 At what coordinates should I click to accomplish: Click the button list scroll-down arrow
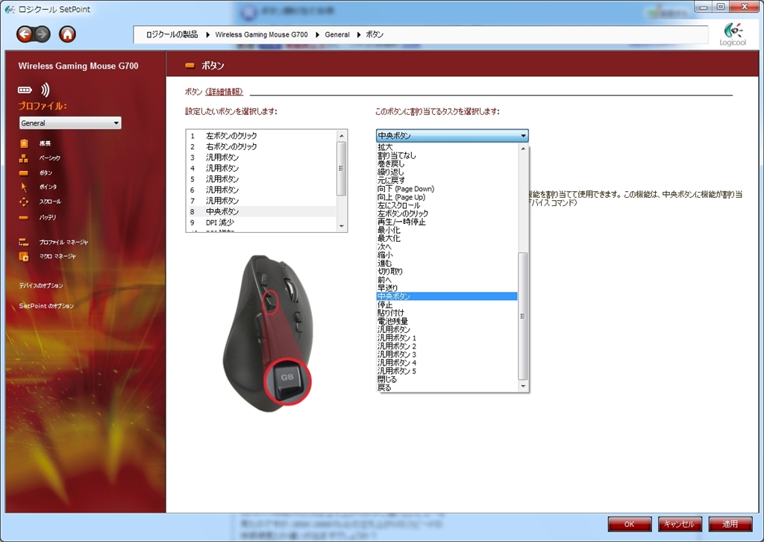(342, 225)
